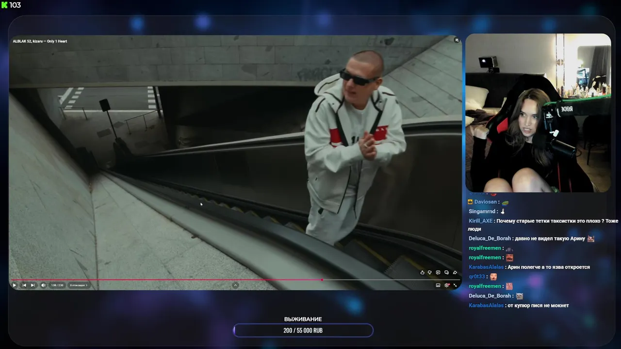621x349 pixels.
Task: Open chat user qr0t33's profile
Action: pos(478,276)
